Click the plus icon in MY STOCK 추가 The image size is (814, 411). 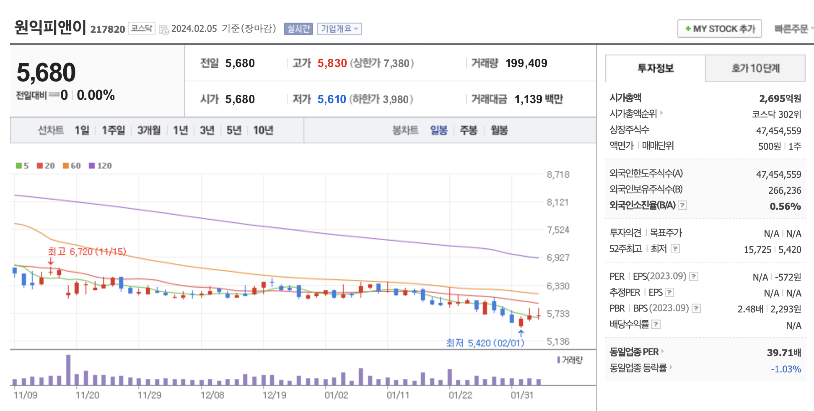coord(688,29)
